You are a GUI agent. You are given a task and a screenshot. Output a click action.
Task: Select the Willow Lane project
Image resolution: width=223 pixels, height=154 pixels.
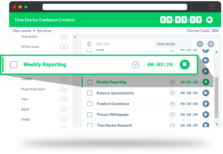[30, 47]
